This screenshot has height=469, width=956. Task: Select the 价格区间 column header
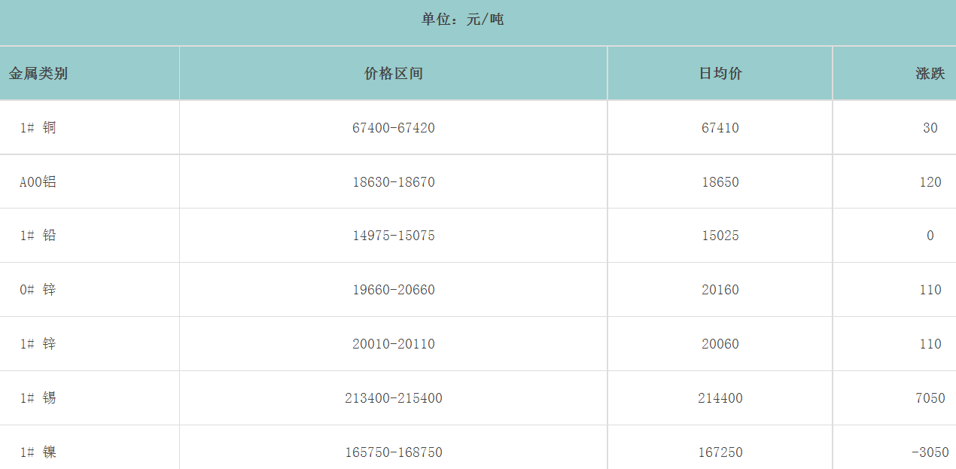coord(393,74)
